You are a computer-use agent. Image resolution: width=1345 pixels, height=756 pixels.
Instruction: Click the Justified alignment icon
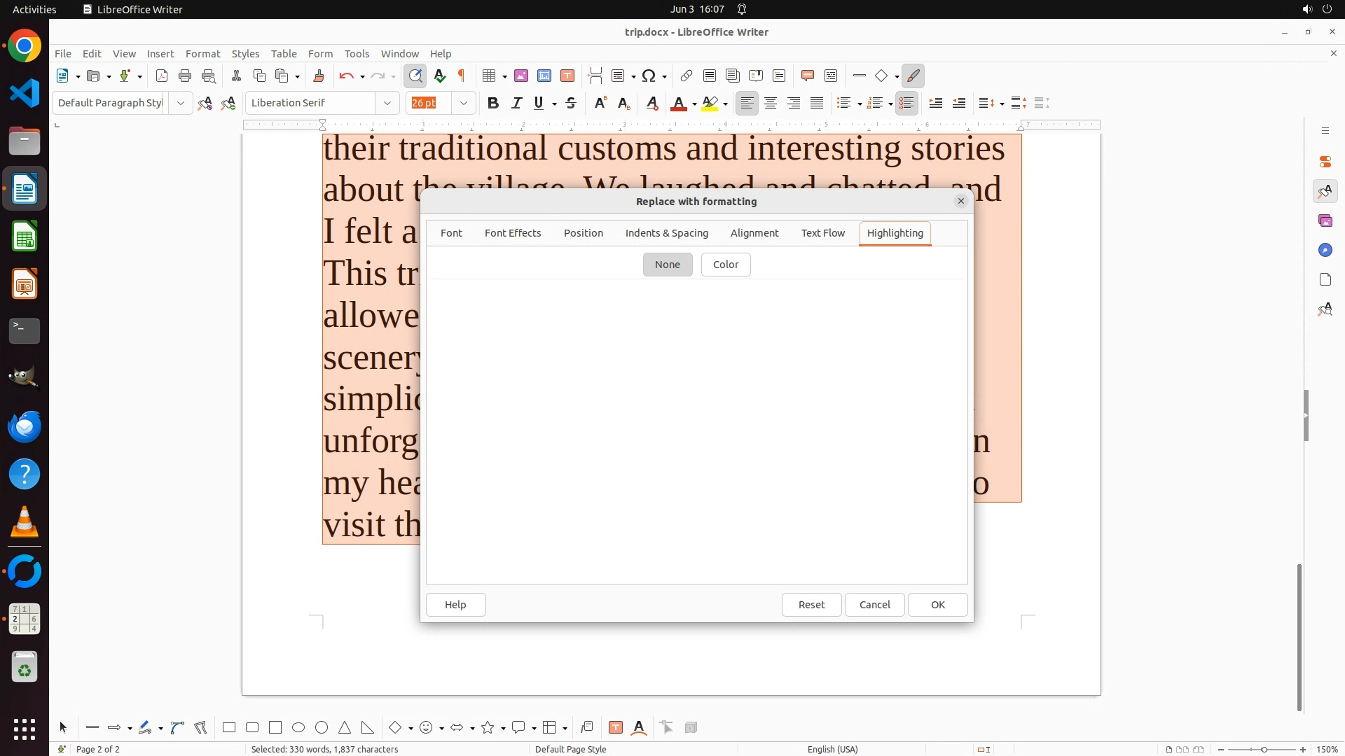click(817, 103)
